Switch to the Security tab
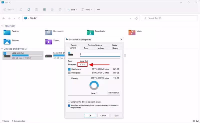The height and width of the screenshot is (123, 200). coord(74,45)
